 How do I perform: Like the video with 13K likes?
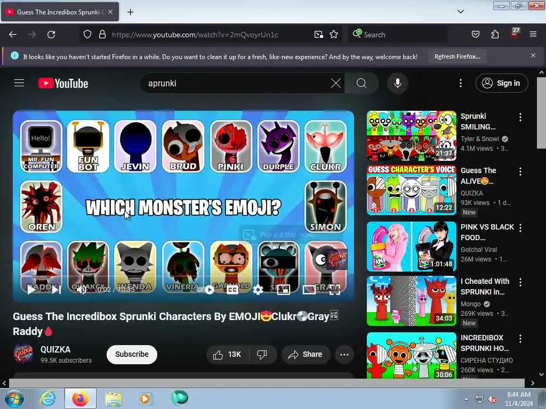coord(228,354)
